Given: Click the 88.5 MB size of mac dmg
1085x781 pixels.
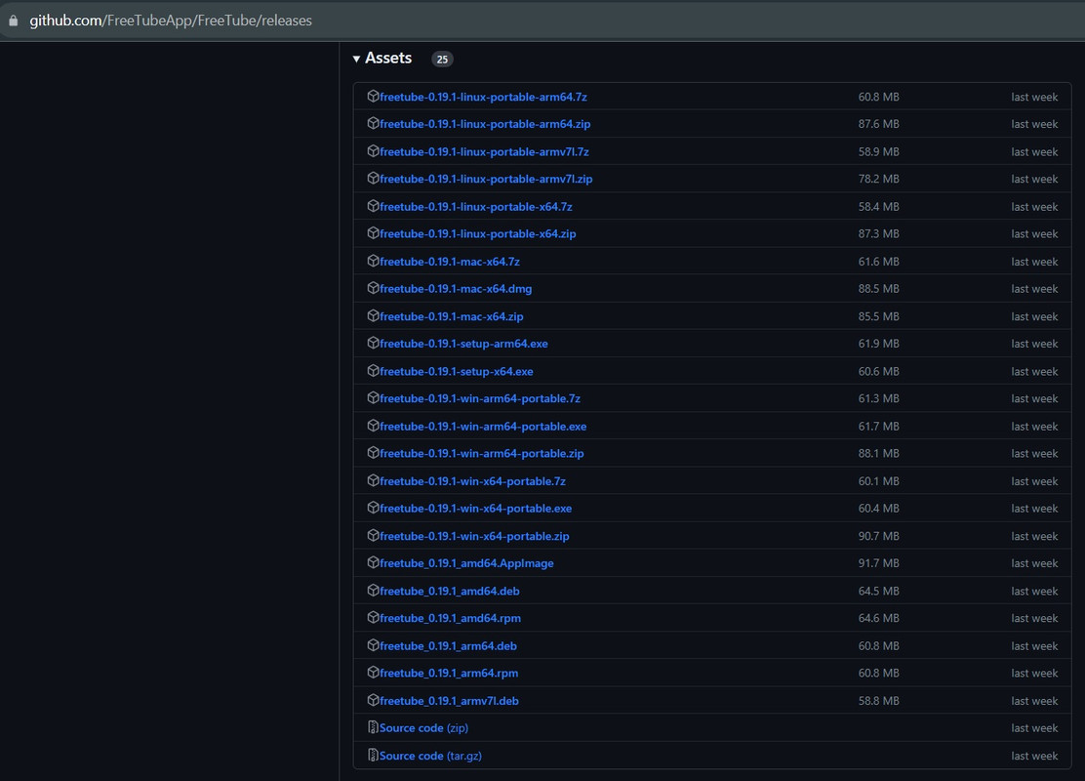Looking at the screenshot, I should coord(879,288).
